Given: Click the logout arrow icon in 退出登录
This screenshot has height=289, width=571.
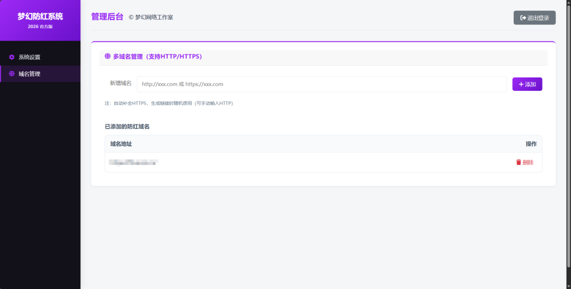Looking at the screenshot, I should [x=523, y=18].
